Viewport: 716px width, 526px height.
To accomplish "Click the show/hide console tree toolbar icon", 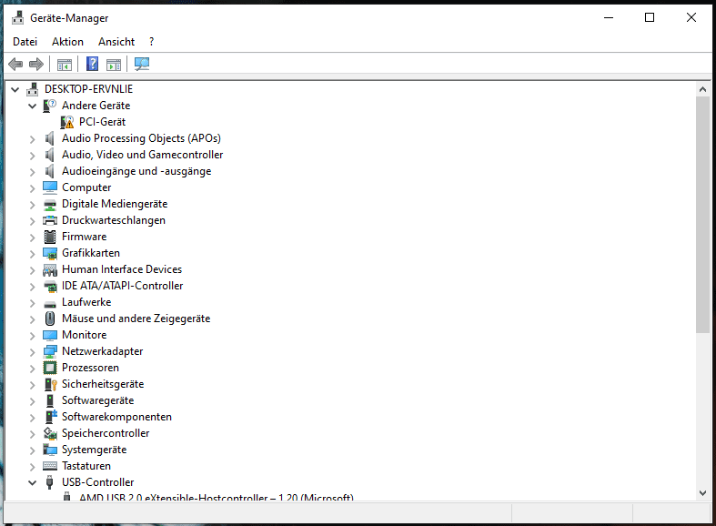I will pos(65,65).
